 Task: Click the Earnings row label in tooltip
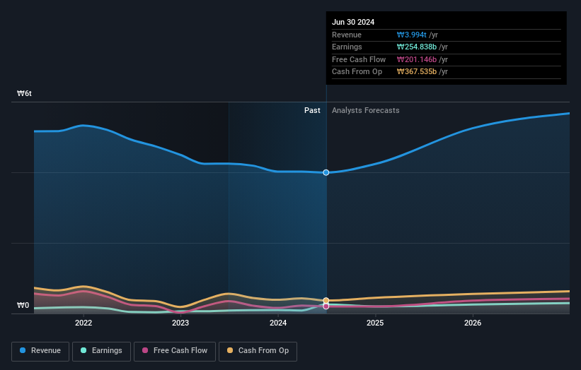pos(347,47)
